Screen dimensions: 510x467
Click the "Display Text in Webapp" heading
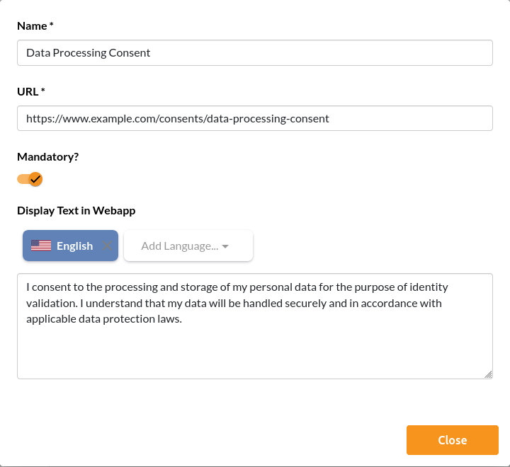click(x=76, y=210)
